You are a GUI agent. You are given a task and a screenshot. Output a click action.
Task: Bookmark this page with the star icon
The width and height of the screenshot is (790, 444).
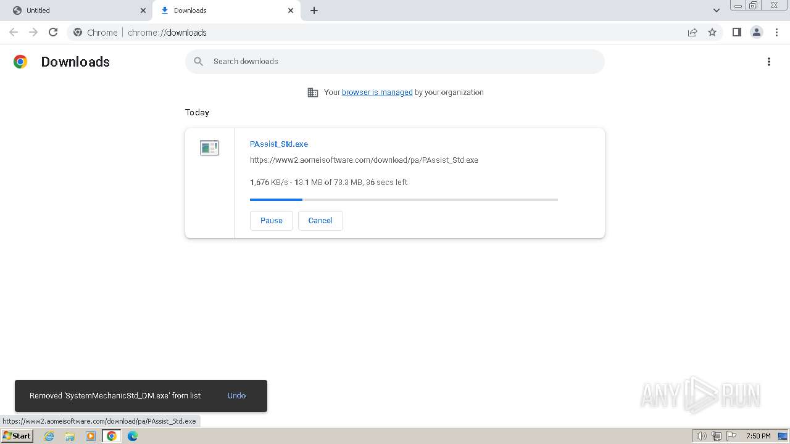pyautogui.click(x=712, y=32)
